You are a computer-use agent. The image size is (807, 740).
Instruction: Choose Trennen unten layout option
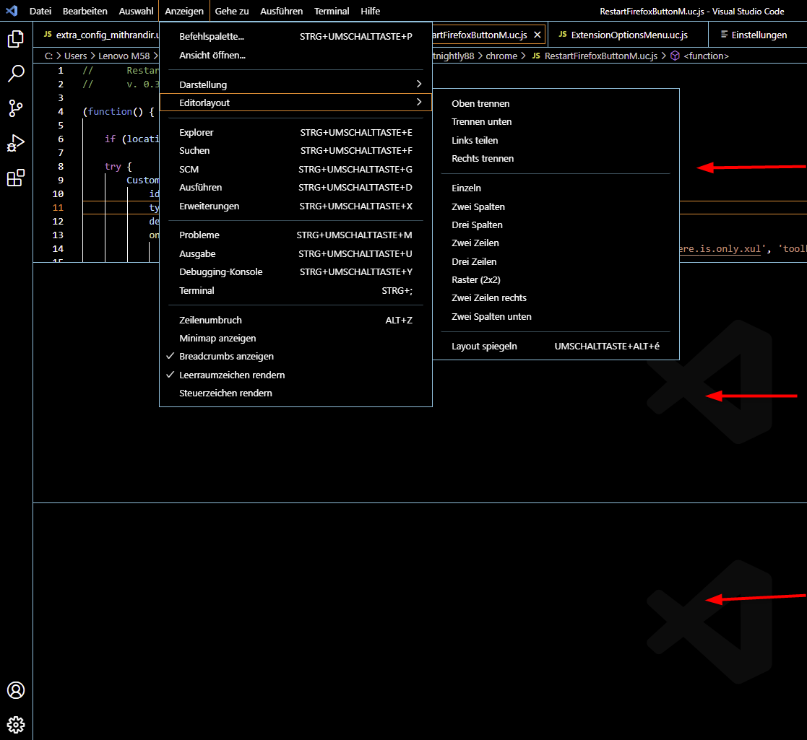[556, 122]
